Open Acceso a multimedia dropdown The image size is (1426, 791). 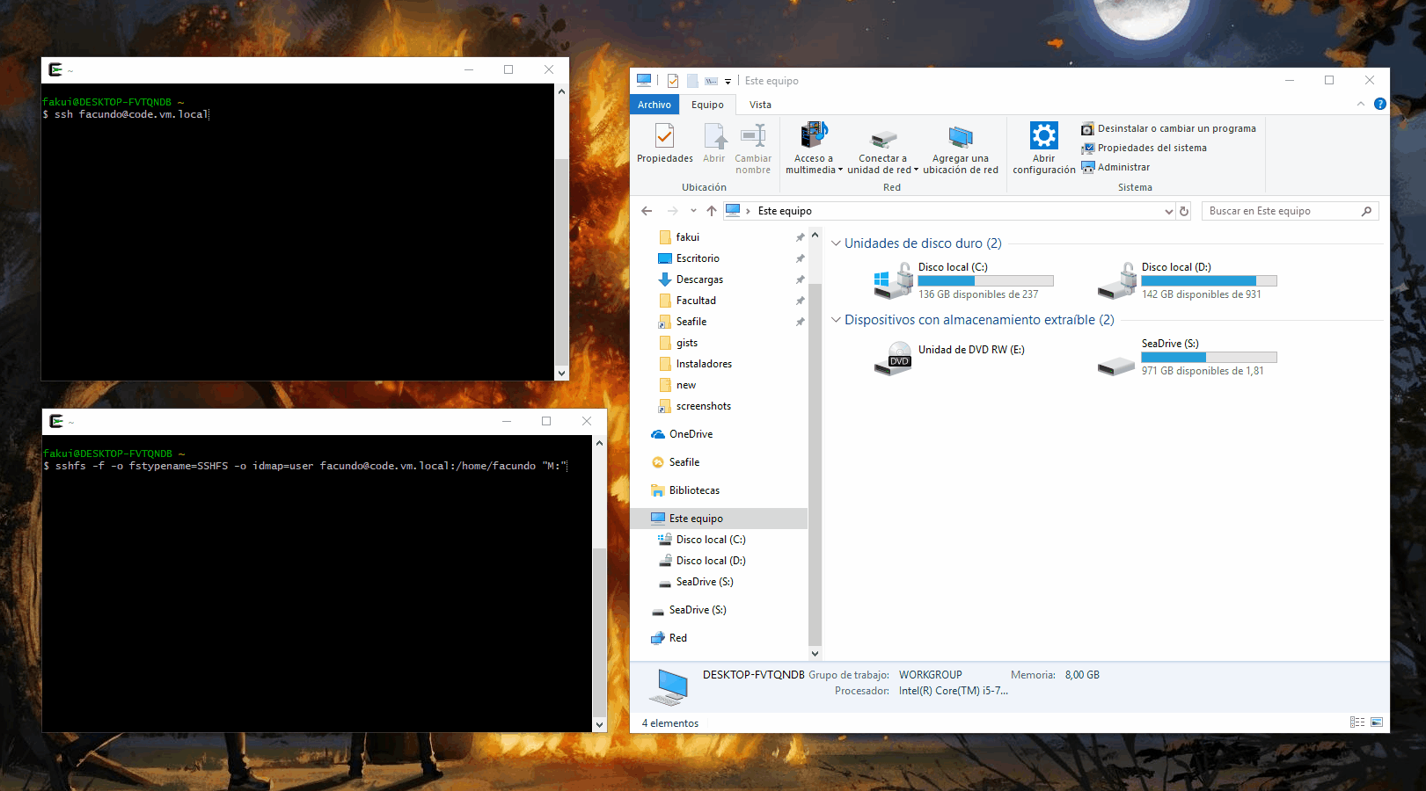814,149
